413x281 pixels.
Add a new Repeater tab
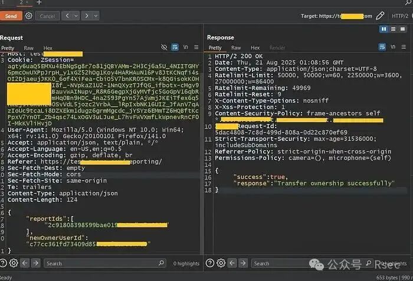click(x=39, y=3)
